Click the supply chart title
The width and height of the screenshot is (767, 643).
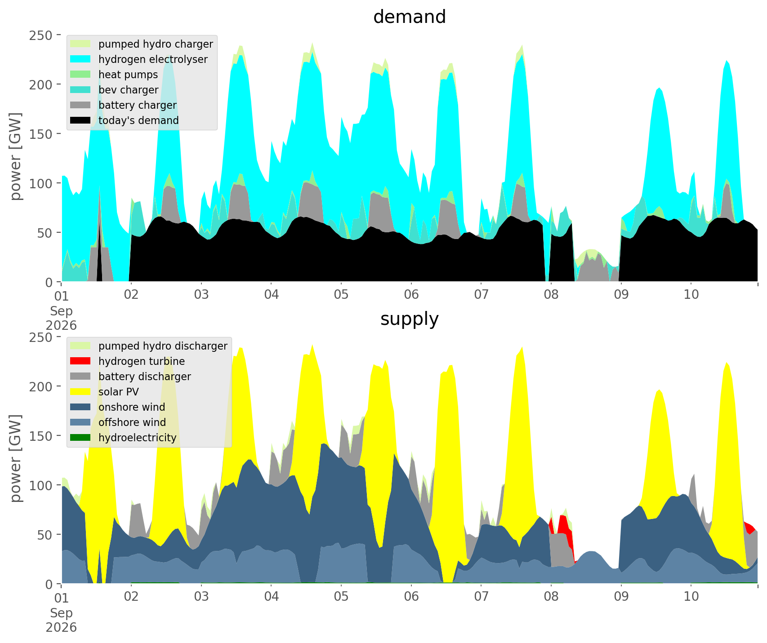410,319
